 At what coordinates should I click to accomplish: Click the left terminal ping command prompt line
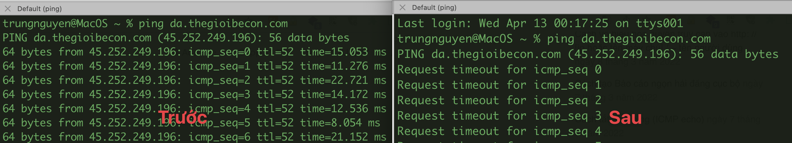click(145, 23)
